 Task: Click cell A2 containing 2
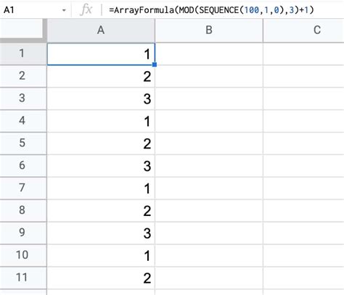click(101, 76)
